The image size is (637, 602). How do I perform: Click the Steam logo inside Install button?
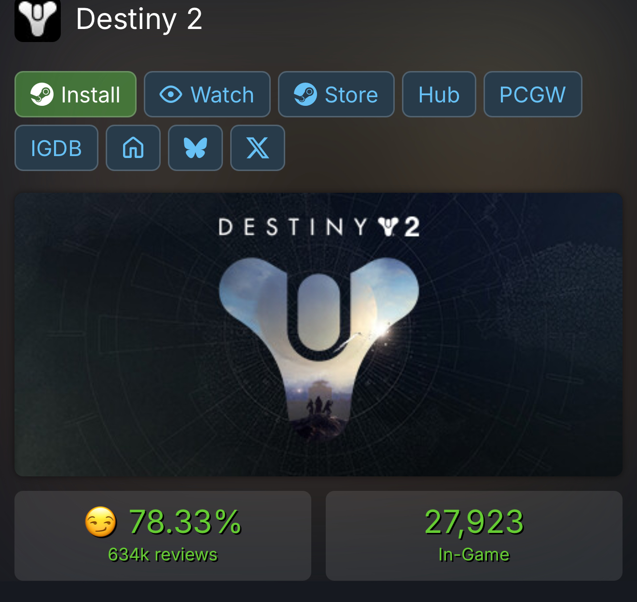(x=42, y=94)
